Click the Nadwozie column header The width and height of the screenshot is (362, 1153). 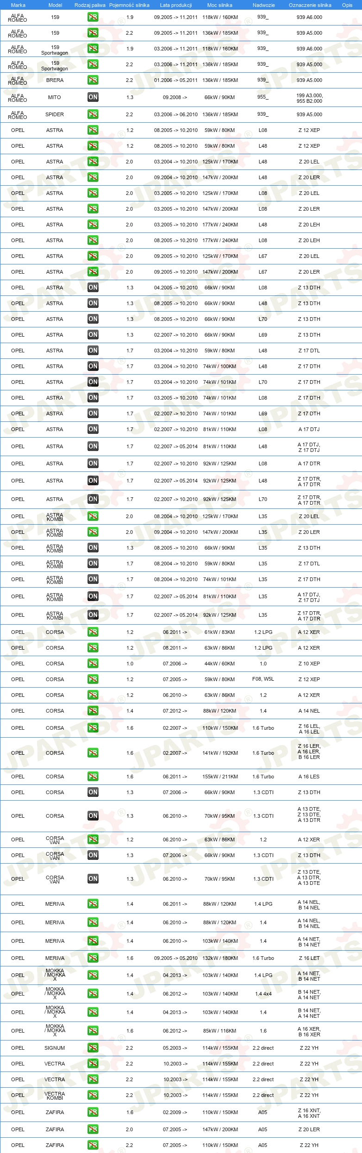pos(264,5)
